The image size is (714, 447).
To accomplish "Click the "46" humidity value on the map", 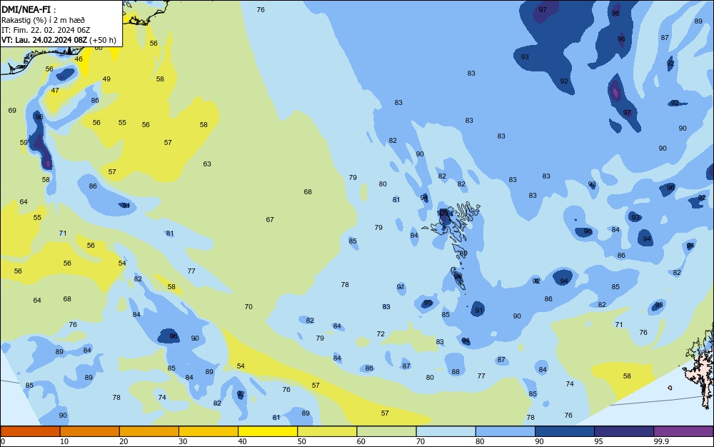I will [x=79, y=59].
